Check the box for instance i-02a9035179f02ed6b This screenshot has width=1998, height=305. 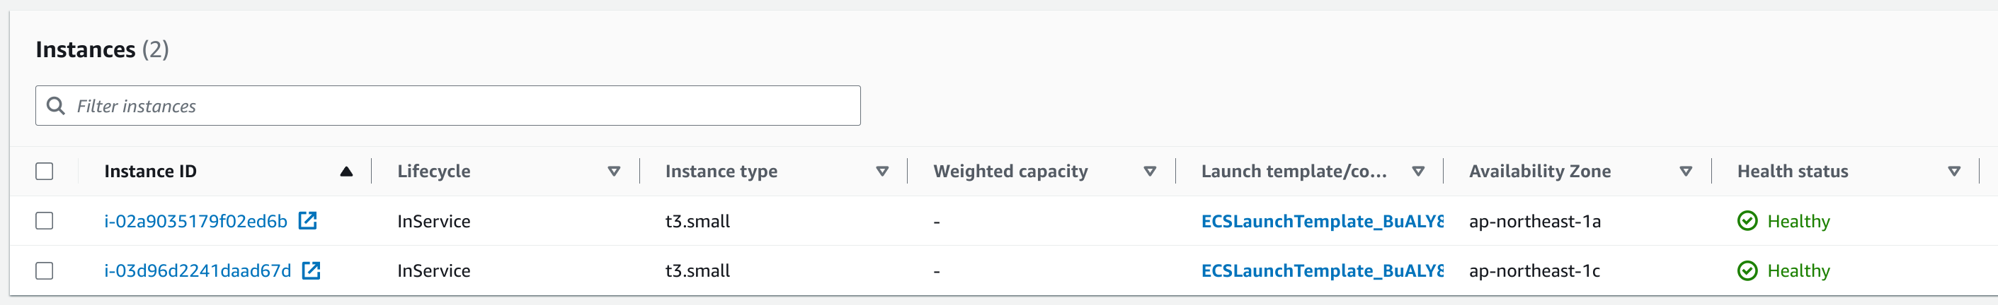point(44,220)
